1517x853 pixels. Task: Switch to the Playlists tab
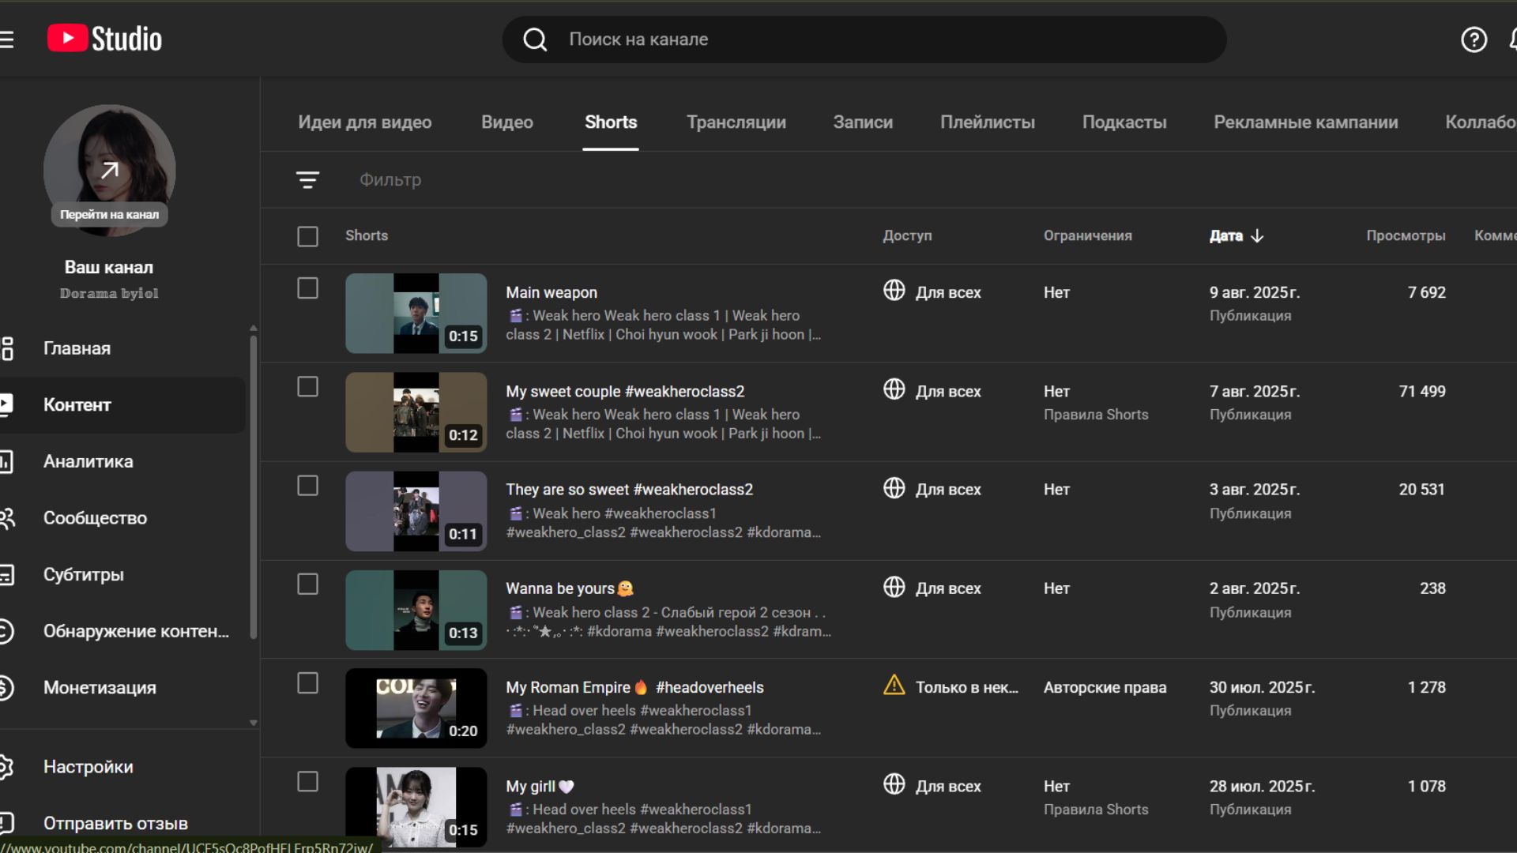pos(987,122)
